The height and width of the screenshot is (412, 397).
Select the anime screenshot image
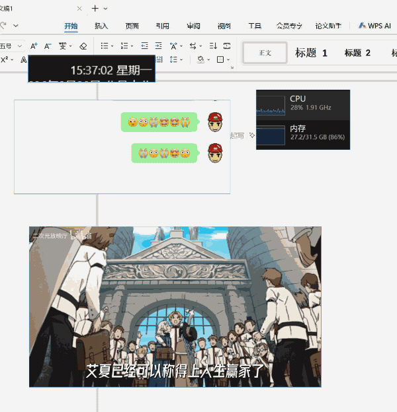coord(175,306)
